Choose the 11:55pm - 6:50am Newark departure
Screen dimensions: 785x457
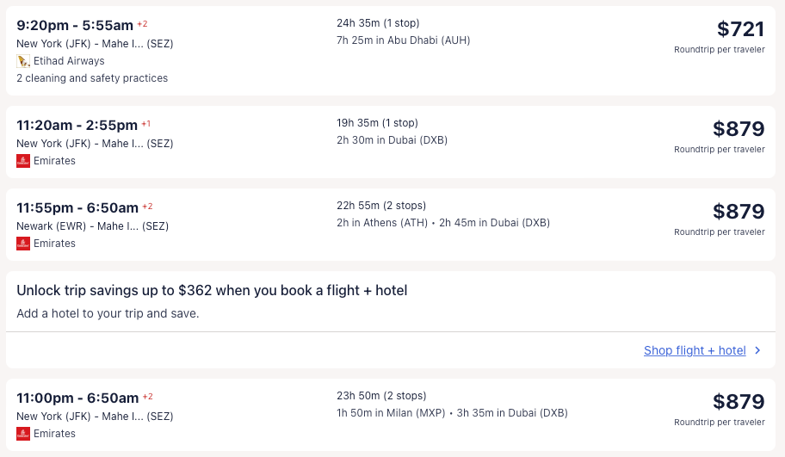click(77, 208)
